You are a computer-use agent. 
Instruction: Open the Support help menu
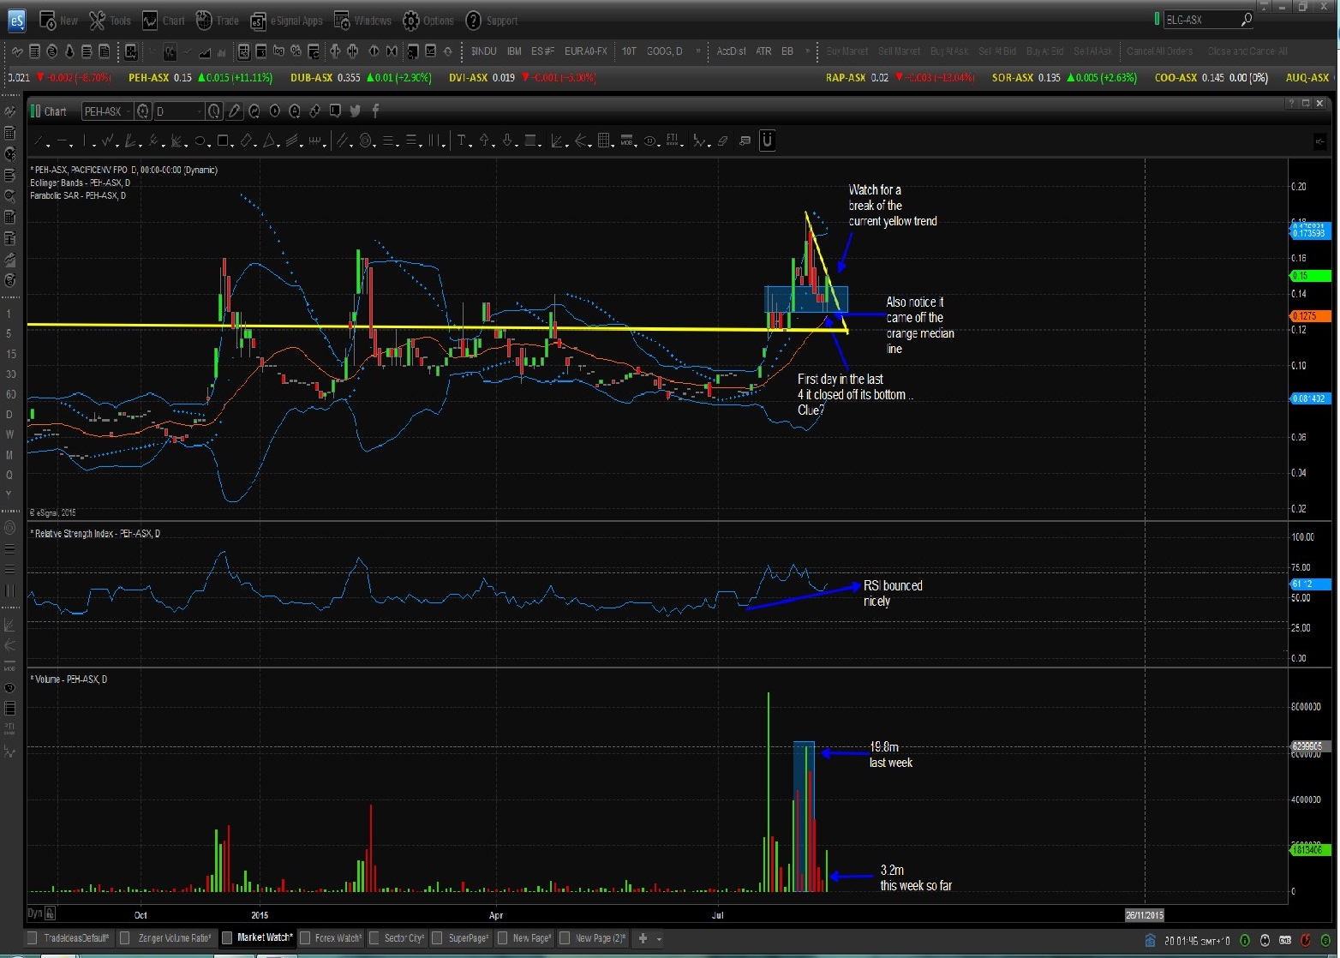[492, 21]
